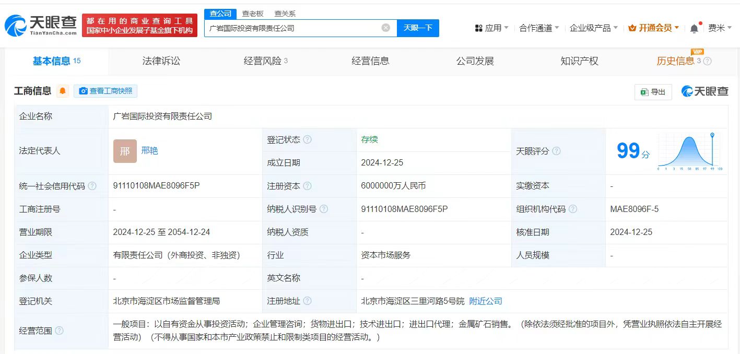Click 查看工商快照 snapshot button
740x354 pixels.
(105, 91)
